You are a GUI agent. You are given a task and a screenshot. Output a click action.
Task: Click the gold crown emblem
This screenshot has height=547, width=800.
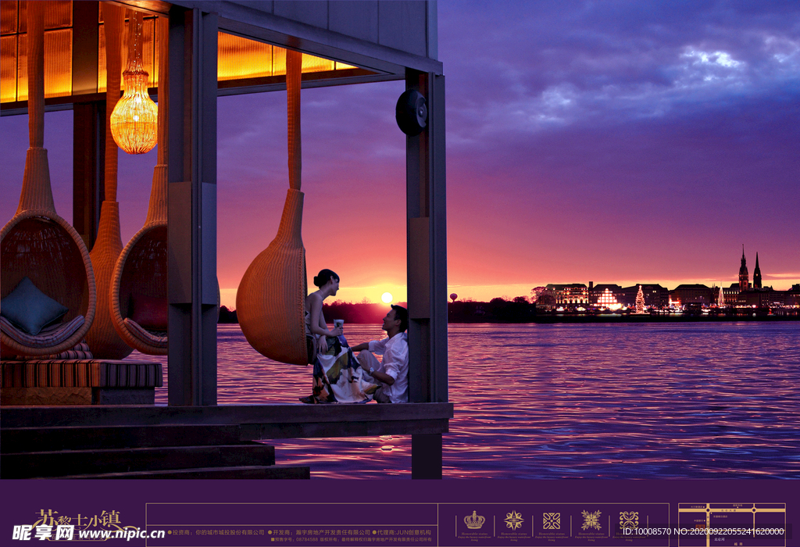pyautogui.click(x=474, y=520)
